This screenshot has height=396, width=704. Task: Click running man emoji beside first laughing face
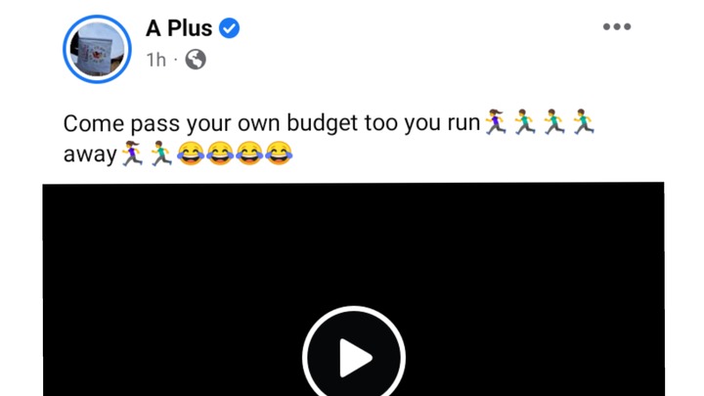tap(161, 154)
